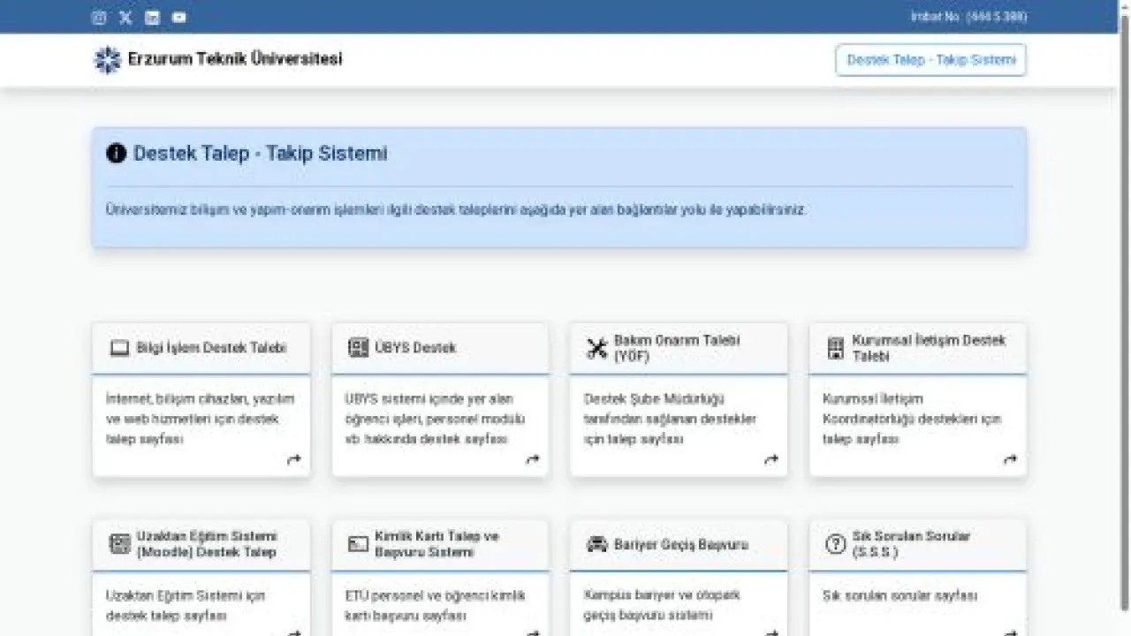This screenshot has width=1131, height=636.
Task: Open the LinkedIn social icon
Action: click(152, 17)
